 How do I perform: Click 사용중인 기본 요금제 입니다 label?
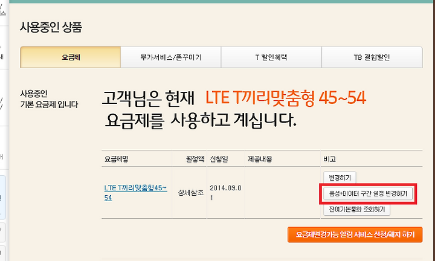(49, 99)
